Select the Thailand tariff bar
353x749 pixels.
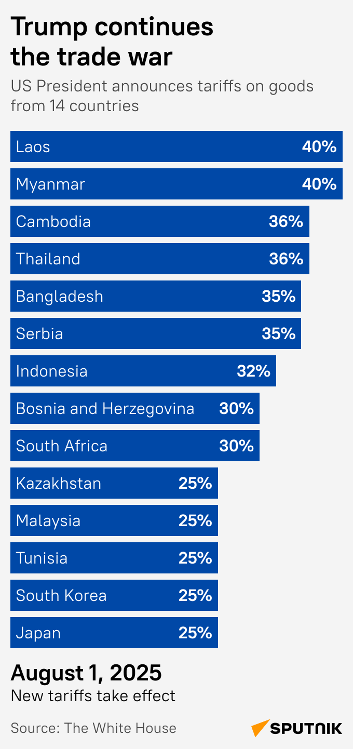pyautogui.click(x=160, y=259)
